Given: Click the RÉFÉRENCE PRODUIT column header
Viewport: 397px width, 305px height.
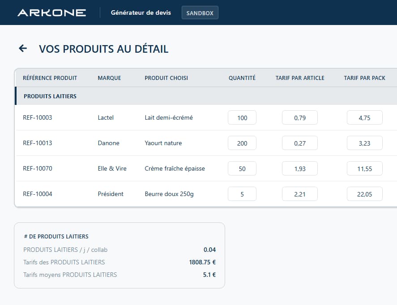Looking at the screenshot, I should pyautogui.click(x=50, y=78).
